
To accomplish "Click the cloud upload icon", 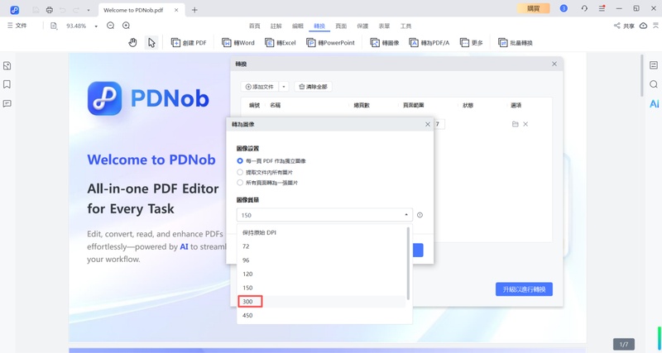I will point(644,26).
